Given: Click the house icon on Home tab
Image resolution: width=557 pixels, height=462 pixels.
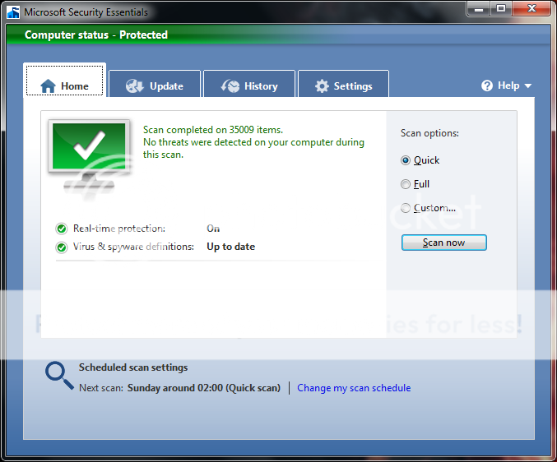Looking at the screenshot, I should [x=48, y=85].
